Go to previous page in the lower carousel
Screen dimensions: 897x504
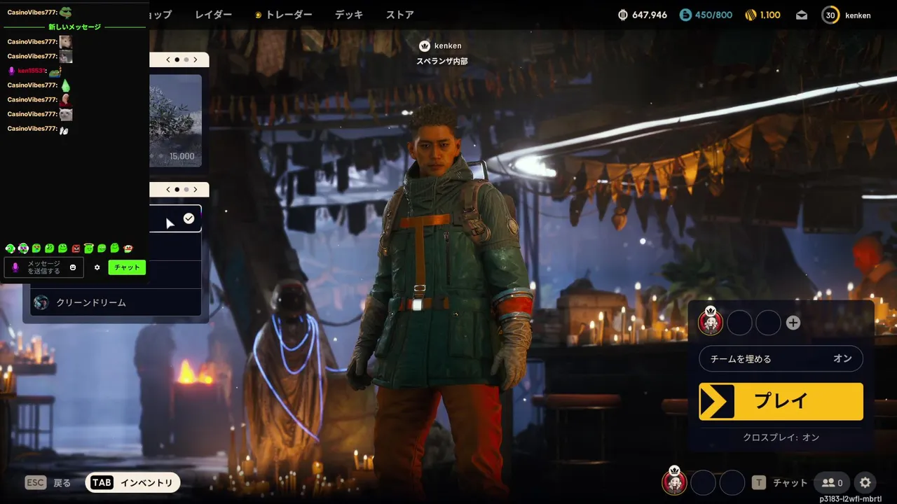tap(168, 190)
